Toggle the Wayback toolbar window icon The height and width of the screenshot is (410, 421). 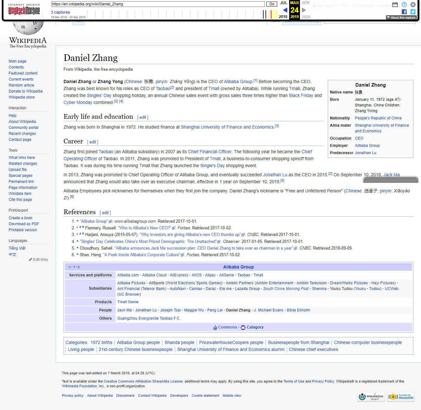[x=395, y=4]
